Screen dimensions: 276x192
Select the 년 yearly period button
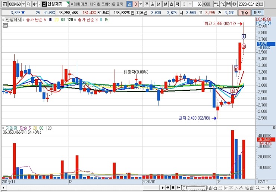pyautogui.click(x=159, y=4)
